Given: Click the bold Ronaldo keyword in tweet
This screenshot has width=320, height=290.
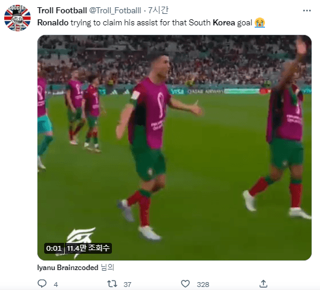Looking at the screenshot, I should [53, 22].
